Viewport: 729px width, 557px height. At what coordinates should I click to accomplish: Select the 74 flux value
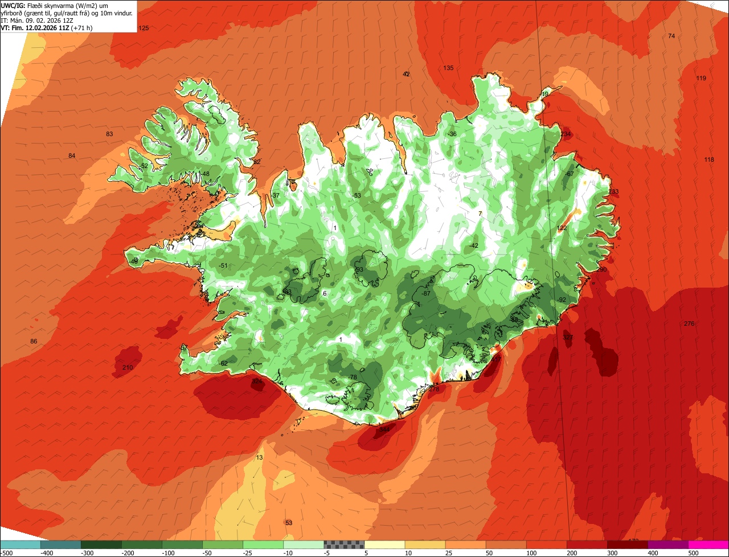pos(671,36)
